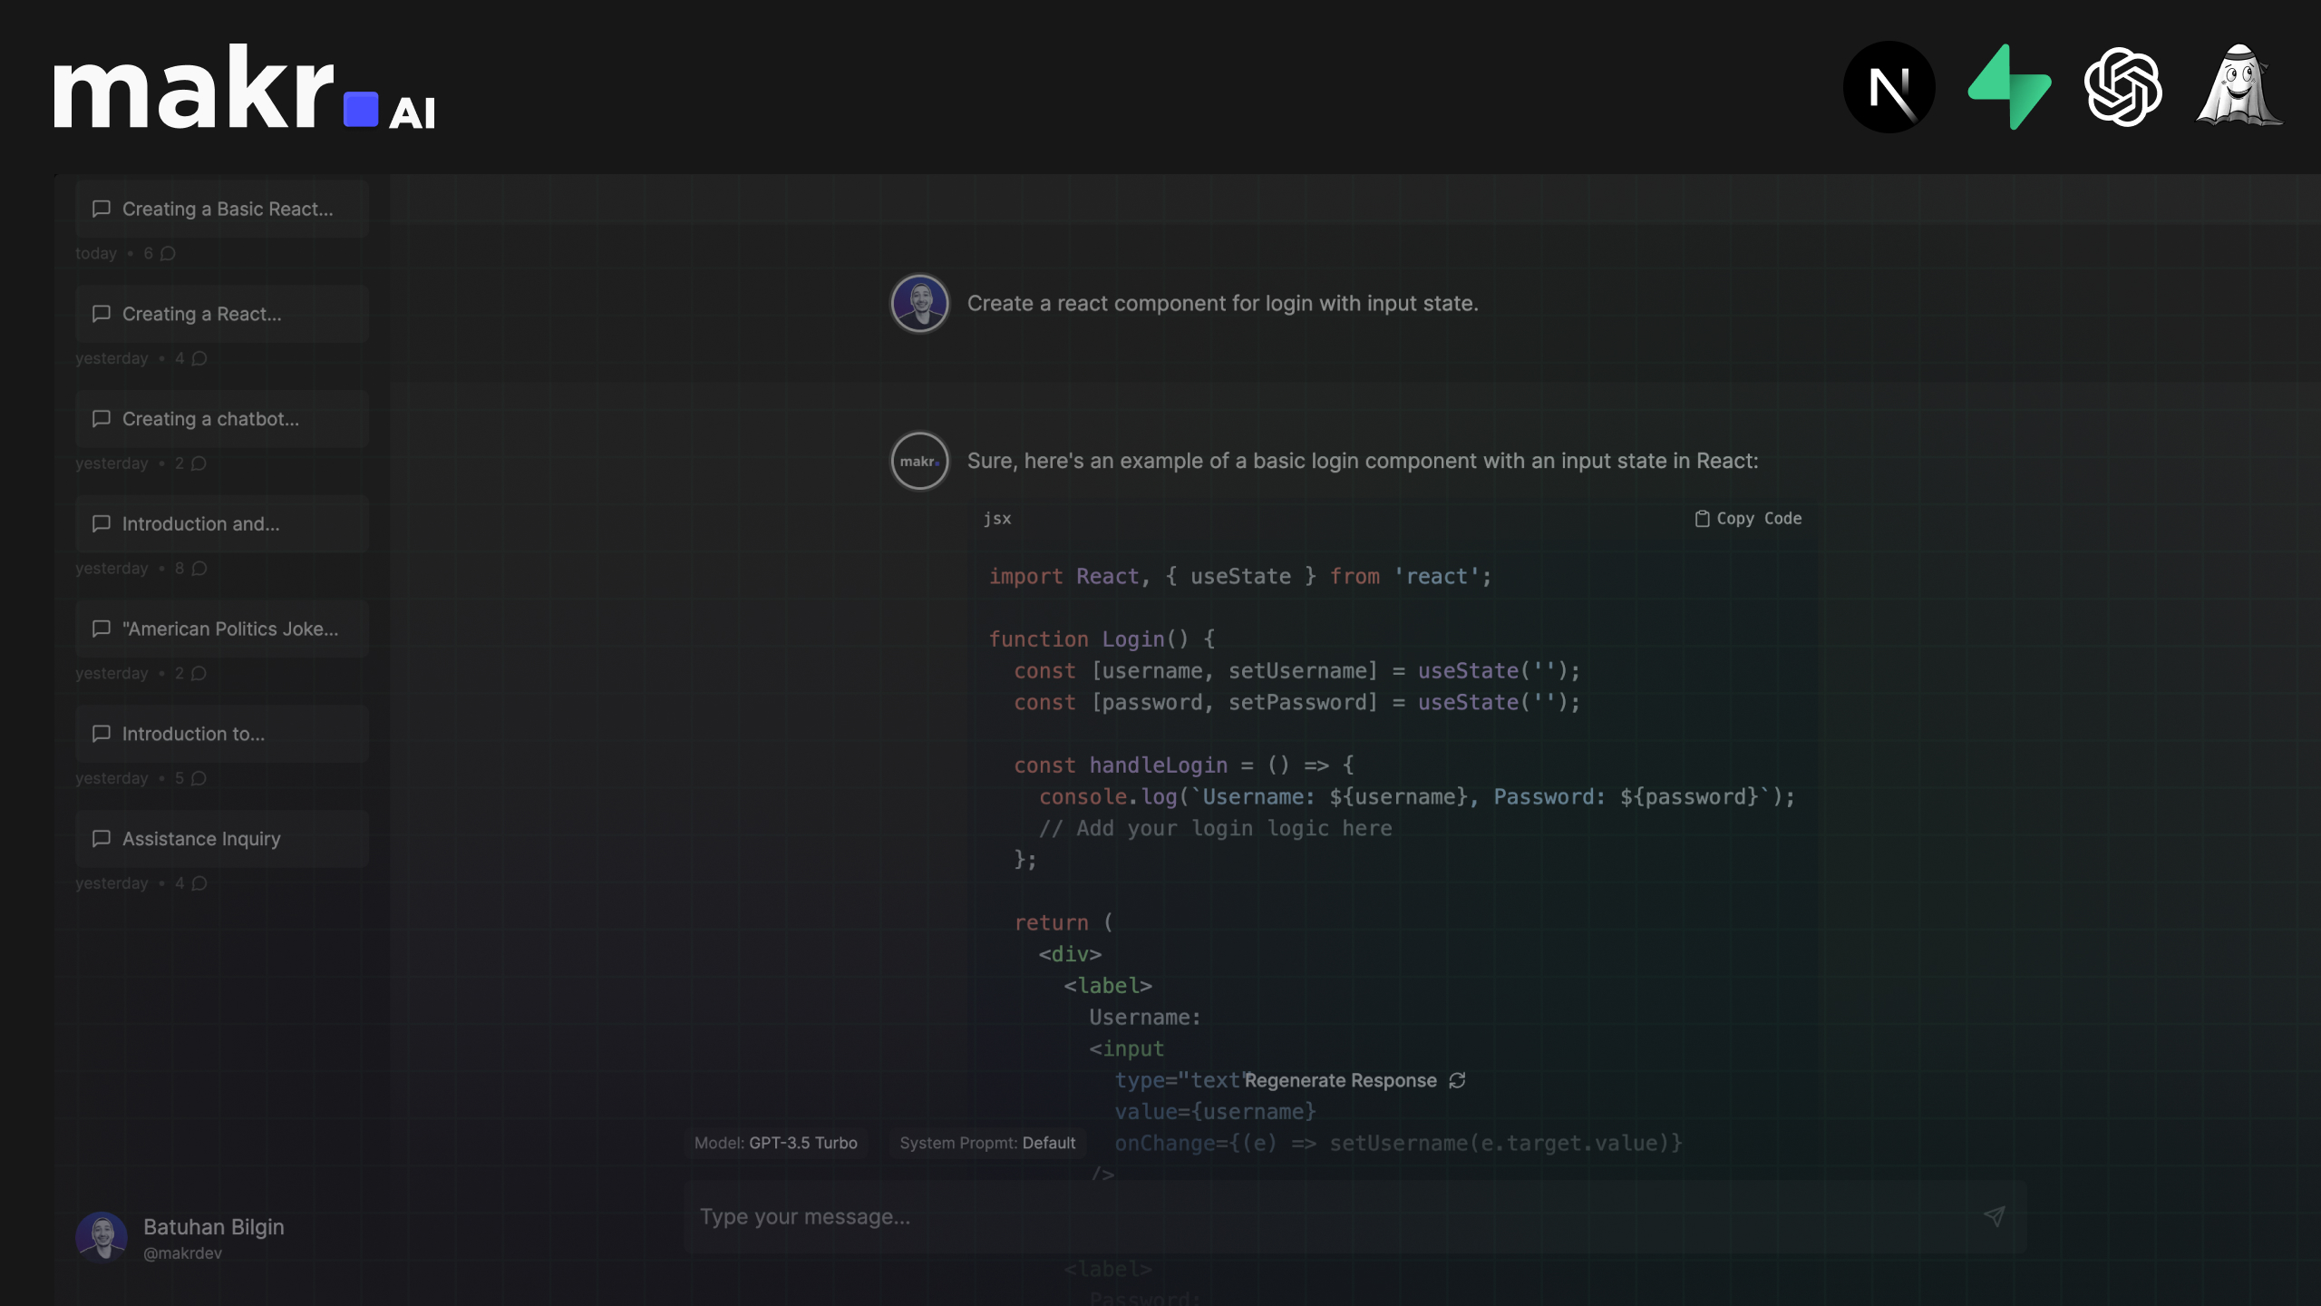Click the makr assistant avatar
This screenshot has height=1306, width=2321.
919,461
